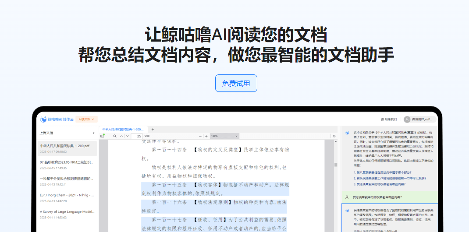Select 中华人民共和国民法典-1-200.pdf in the document list
This screenshot has height=232, width=469.
click(x=67, y=148)
